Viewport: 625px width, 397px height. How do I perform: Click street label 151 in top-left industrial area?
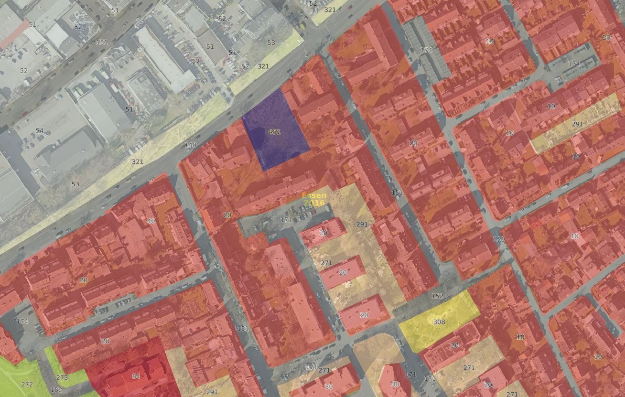[x=102, y=42]
